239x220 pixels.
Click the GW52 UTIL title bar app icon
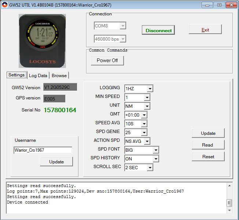click(5, 5)
